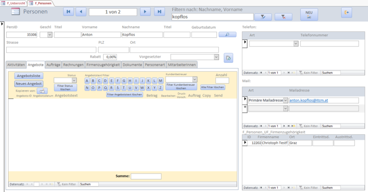
Task: Filter Angebotstext by letter Z
Action: pos(161,88)
